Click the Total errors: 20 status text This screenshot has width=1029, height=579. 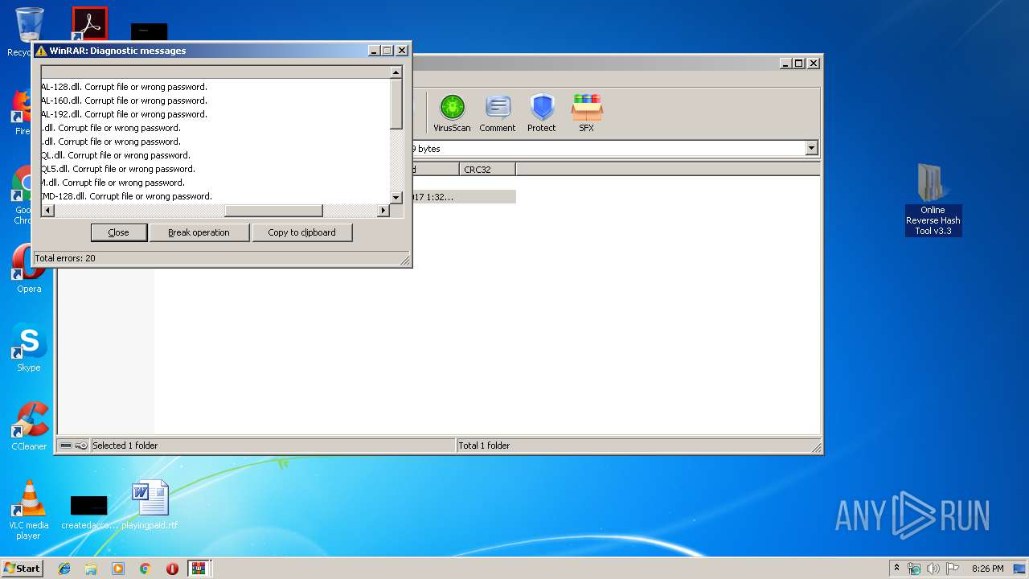(x=65, y=258)
